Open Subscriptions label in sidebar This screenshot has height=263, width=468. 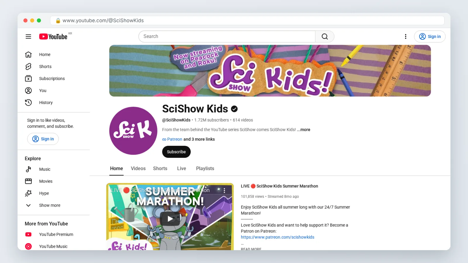[x=52, y=79]
